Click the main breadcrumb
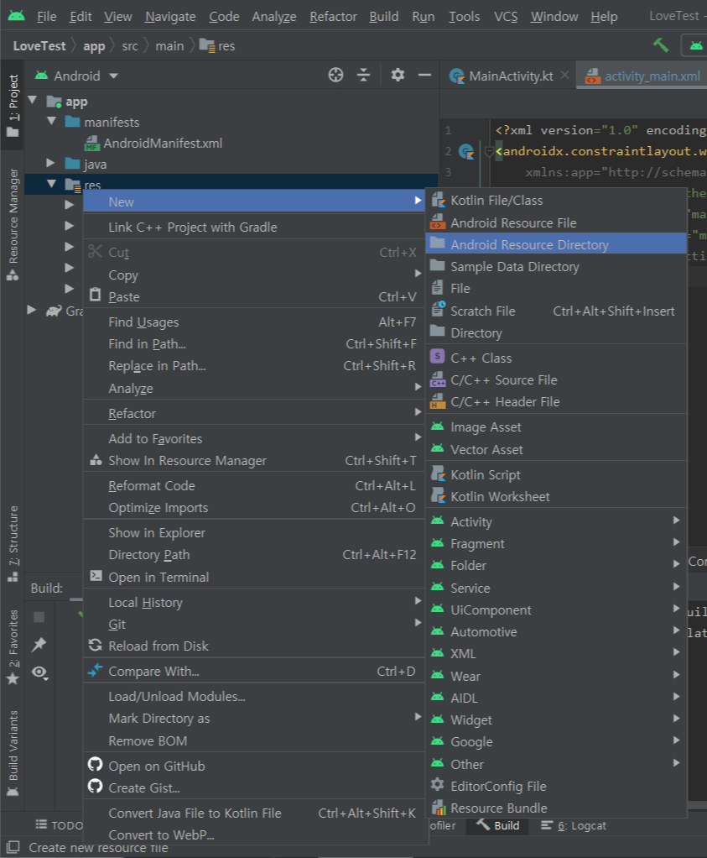The height and width of the screenshot is (858, 707). coord(169,46)
